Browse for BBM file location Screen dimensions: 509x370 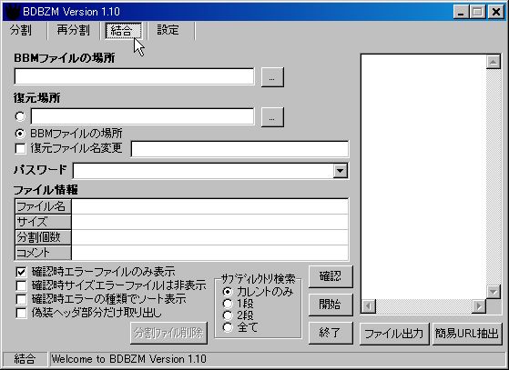coord(272,77)
